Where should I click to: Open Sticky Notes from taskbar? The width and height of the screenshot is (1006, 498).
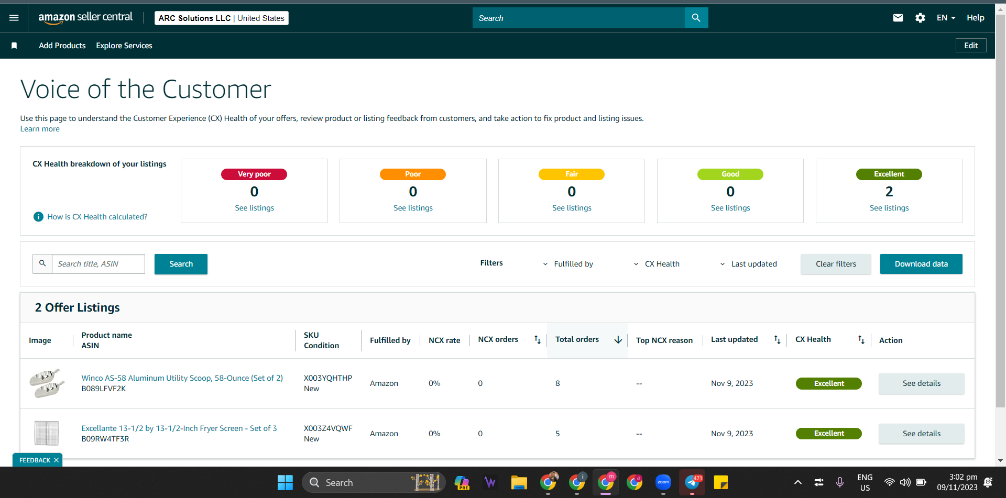721,482
